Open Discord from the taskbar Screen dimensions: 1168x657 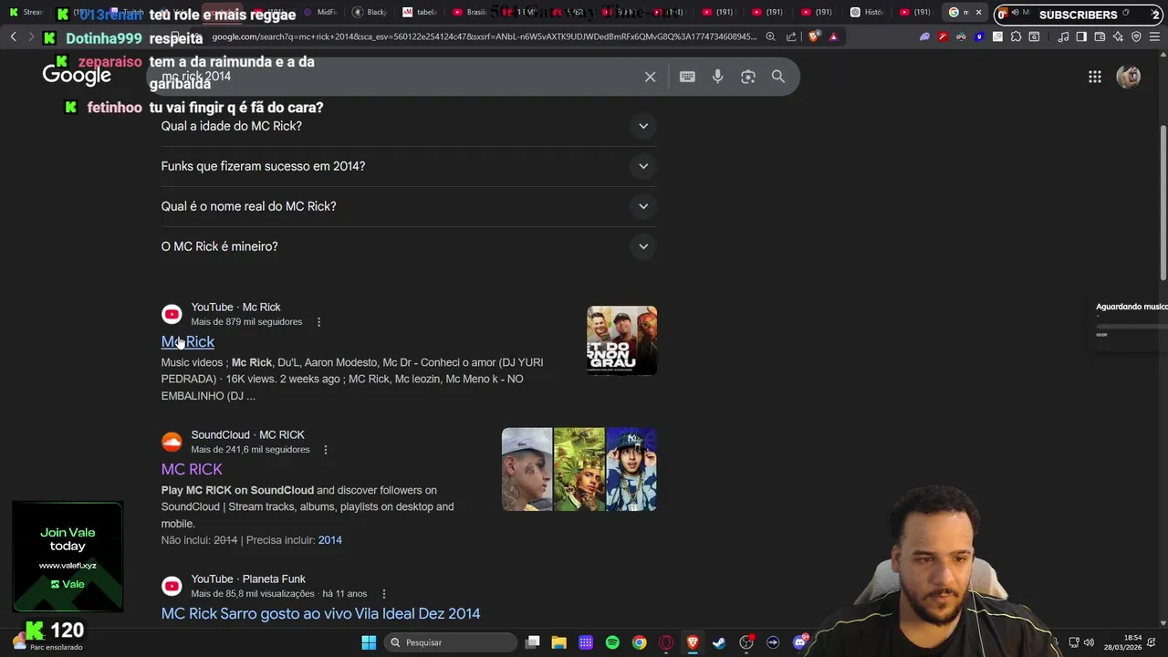coord(800,642)
